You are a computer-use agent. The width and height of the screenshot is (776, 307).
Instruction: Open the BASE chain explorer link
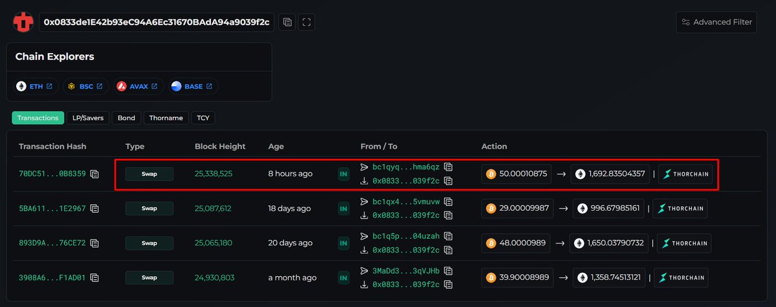[x=193, y=86]
